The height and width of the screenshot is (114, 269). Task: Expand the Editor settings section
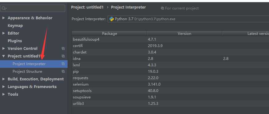(x=4, y=33)
